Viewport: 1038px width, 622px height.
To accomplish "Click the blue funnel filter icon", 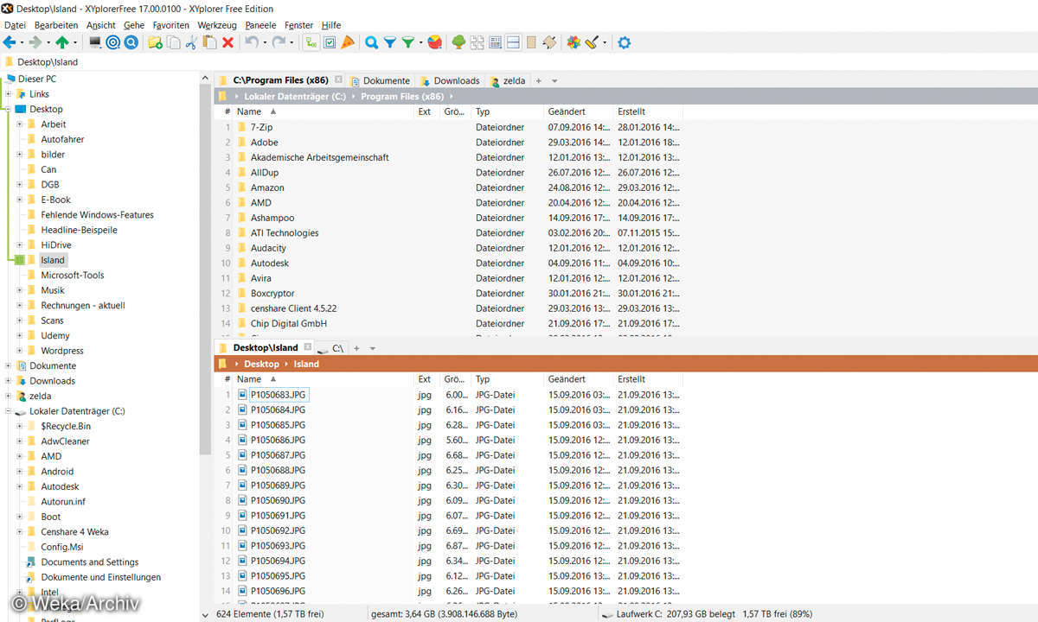I will (x=390, y=42).
